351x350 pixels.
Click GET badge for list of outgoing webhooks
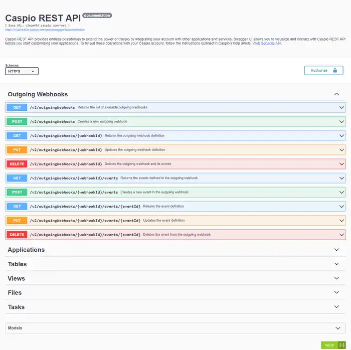point(17,107)
